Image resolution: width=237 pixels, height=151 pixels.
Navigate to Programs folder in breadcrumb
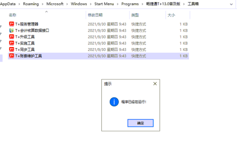pyautogui.click(x=130, y=4)
